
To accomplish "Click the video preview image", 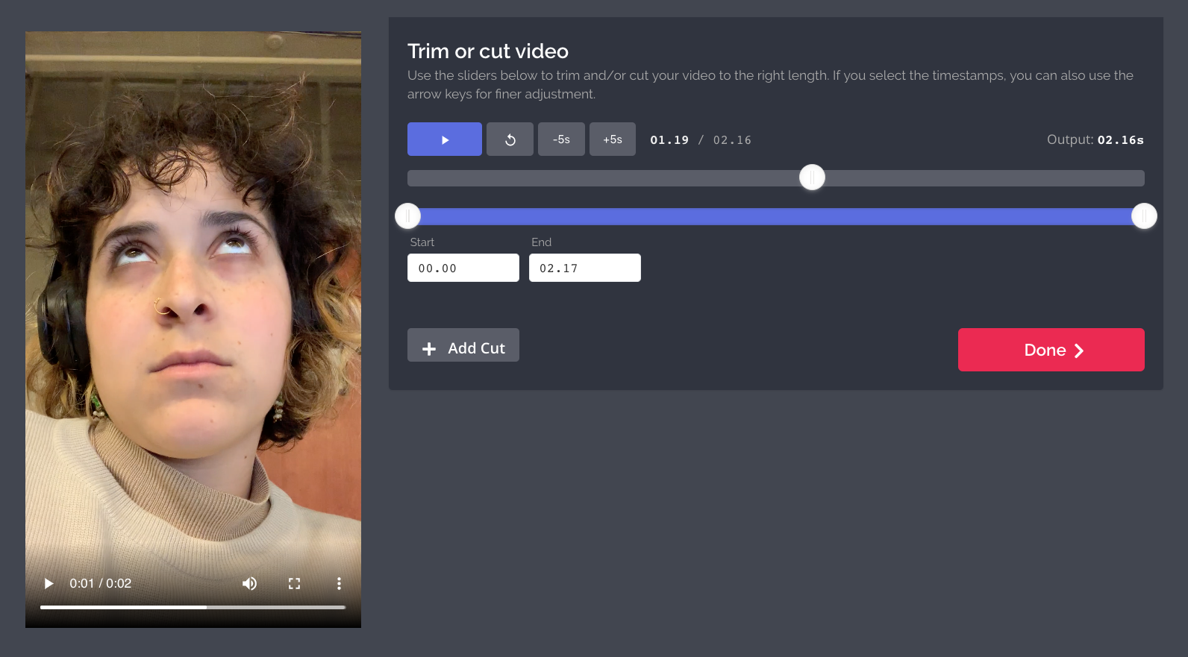I will pos(193,298).
